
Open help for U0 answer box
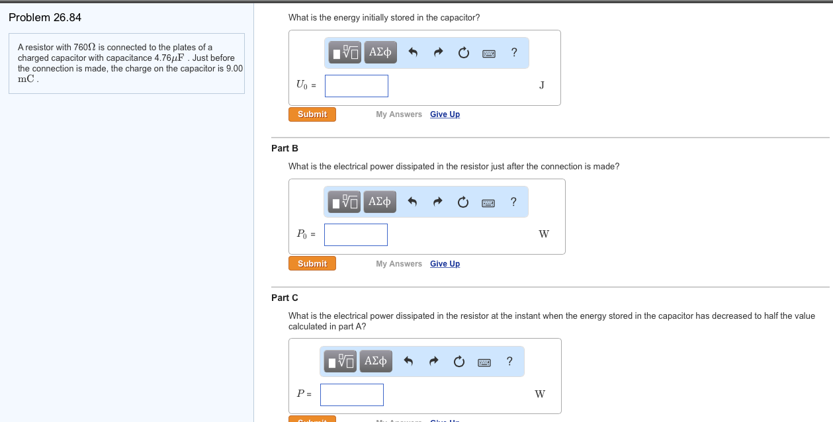click(514, 52)
